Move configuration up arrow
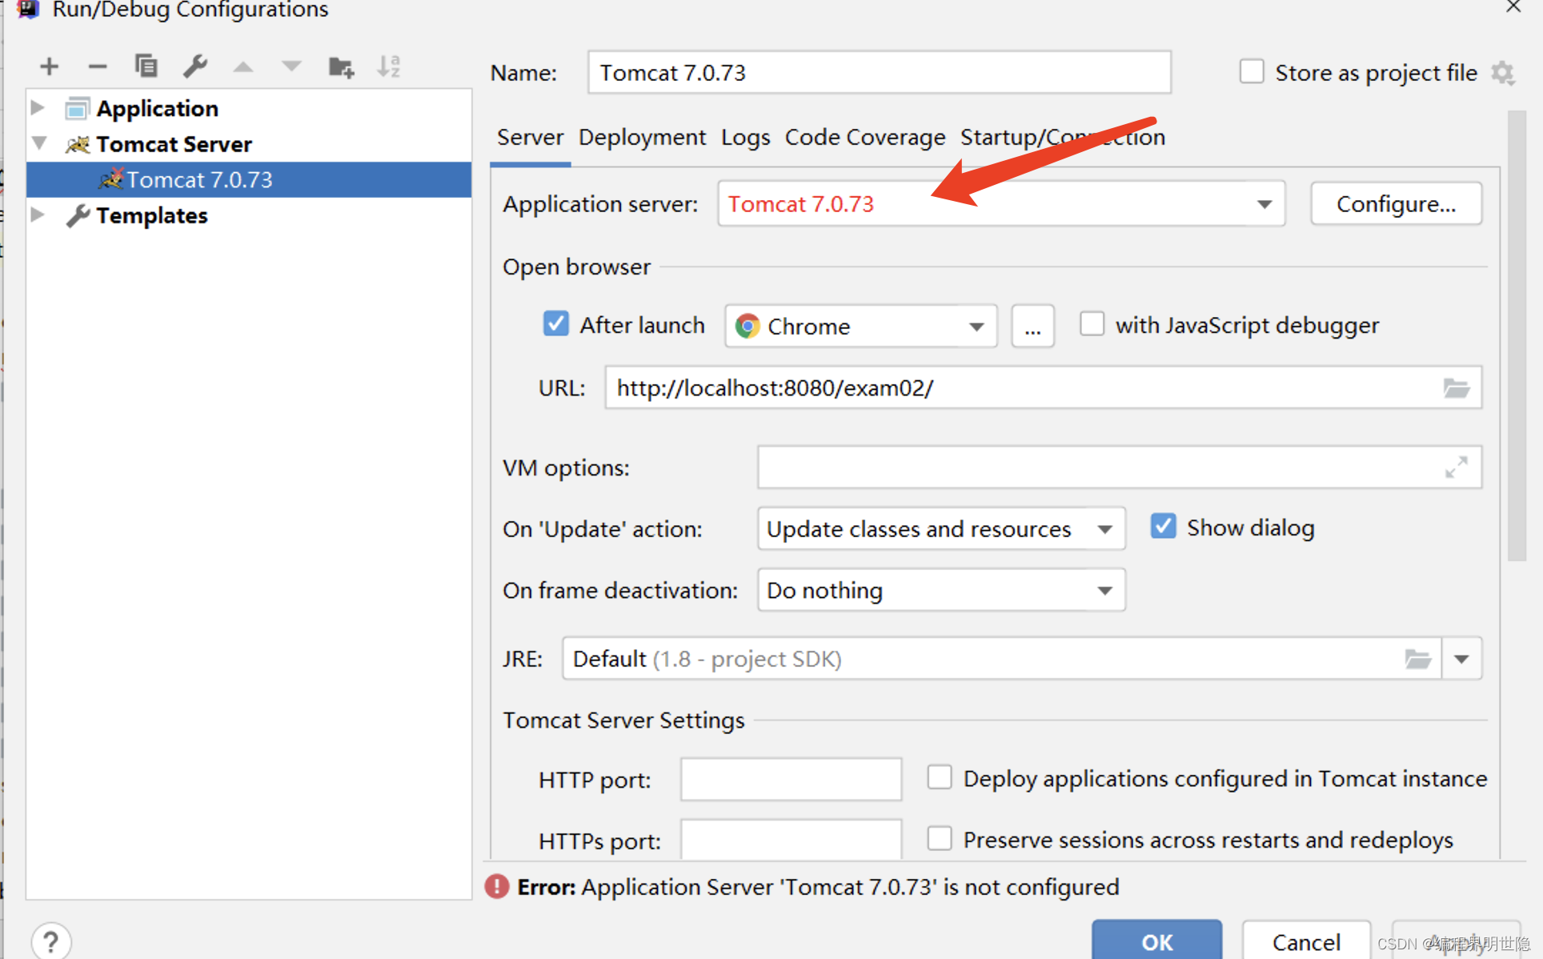 (243, 66)
